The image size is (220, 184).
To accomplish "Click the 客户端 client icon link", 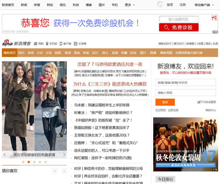I will (x=61, y=44).
